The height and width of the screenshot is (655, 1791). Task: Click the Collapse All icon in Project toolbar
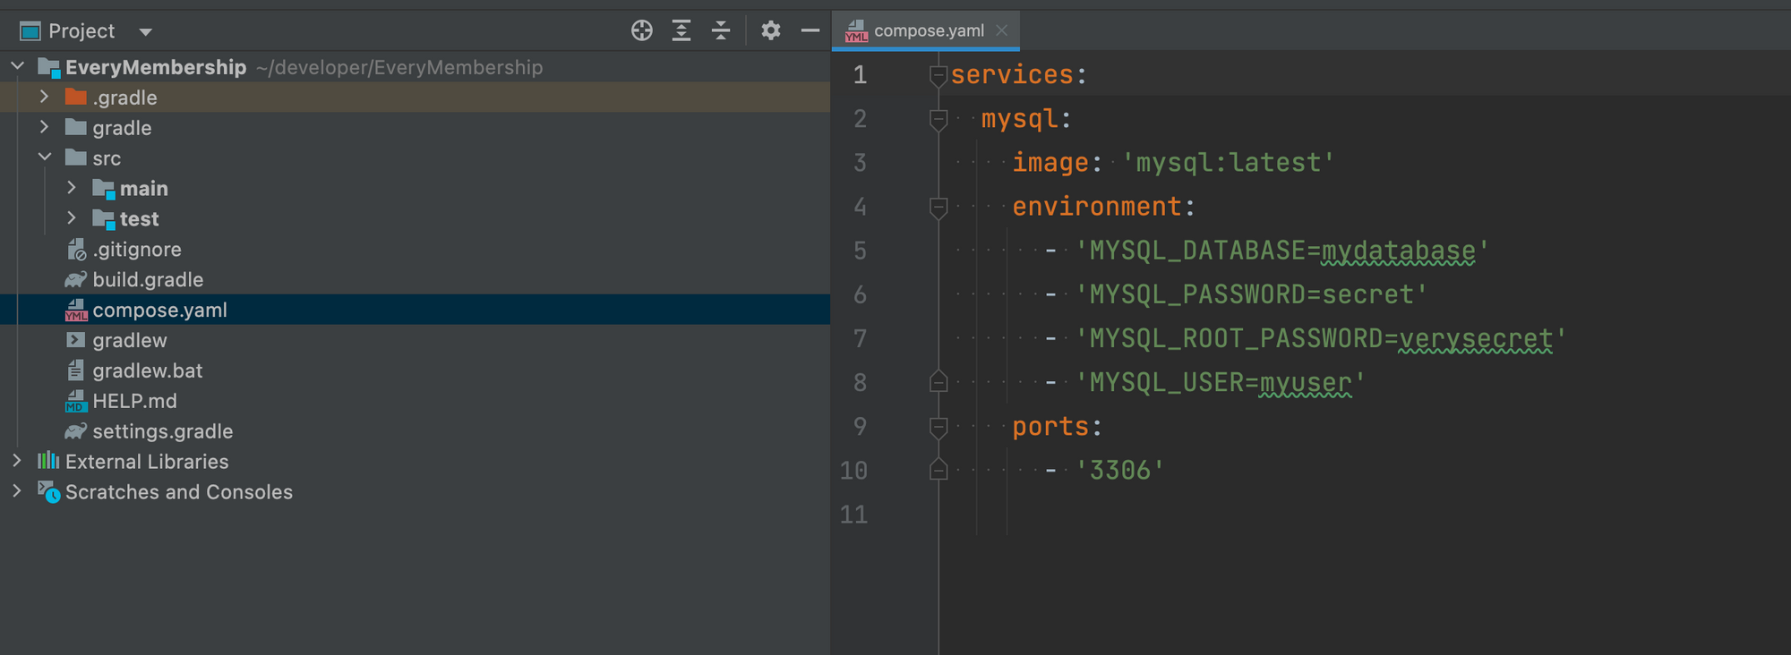click(x=721, y=30)
